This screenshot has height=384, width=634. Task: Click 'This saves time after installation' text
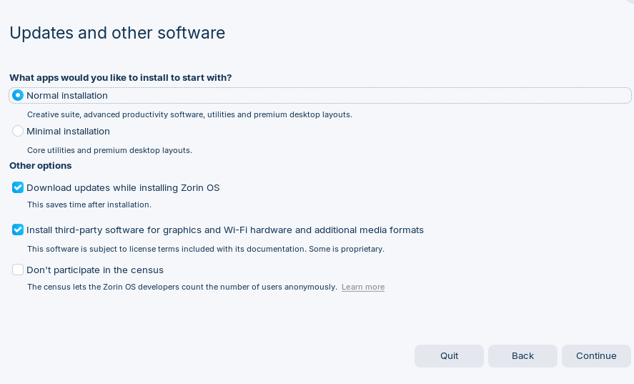89,205
